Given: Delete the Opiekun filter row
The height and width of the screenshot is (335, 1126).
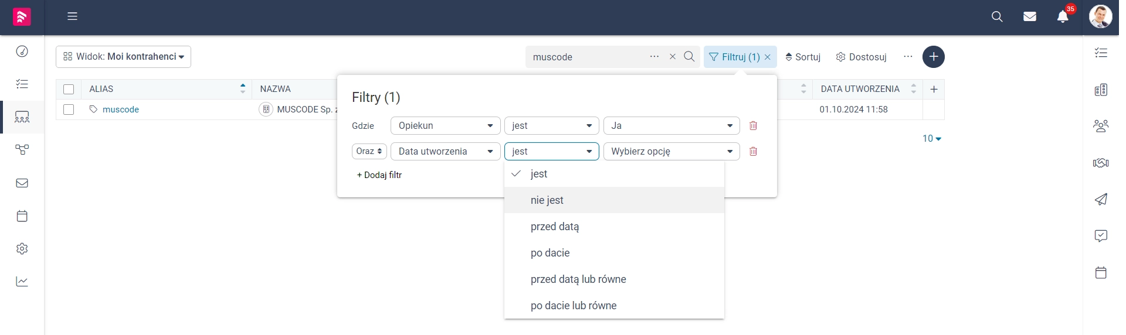Looking at the screenshot, I should point(753,125).
